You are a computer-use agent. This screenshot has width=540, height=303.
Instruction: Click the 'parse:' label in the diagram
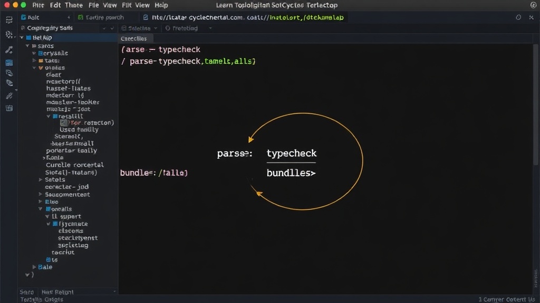pyautogui.click(x=235, y=154)
